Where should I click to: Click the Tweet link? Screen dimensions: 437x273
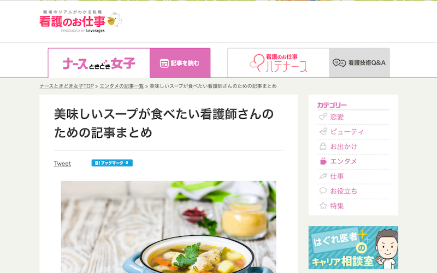(x=62, y=164)
